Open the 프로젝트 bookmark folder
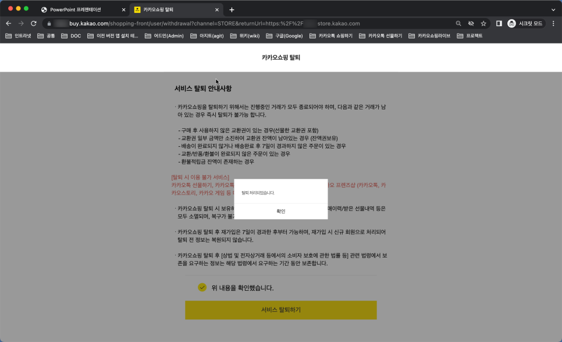562x342 pixels. [470, 36]
